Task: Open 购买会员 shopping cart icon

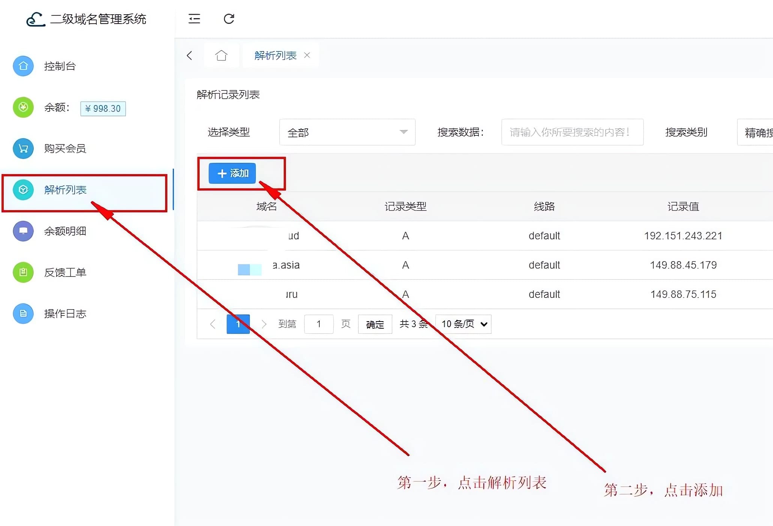Action: point(23,149)
